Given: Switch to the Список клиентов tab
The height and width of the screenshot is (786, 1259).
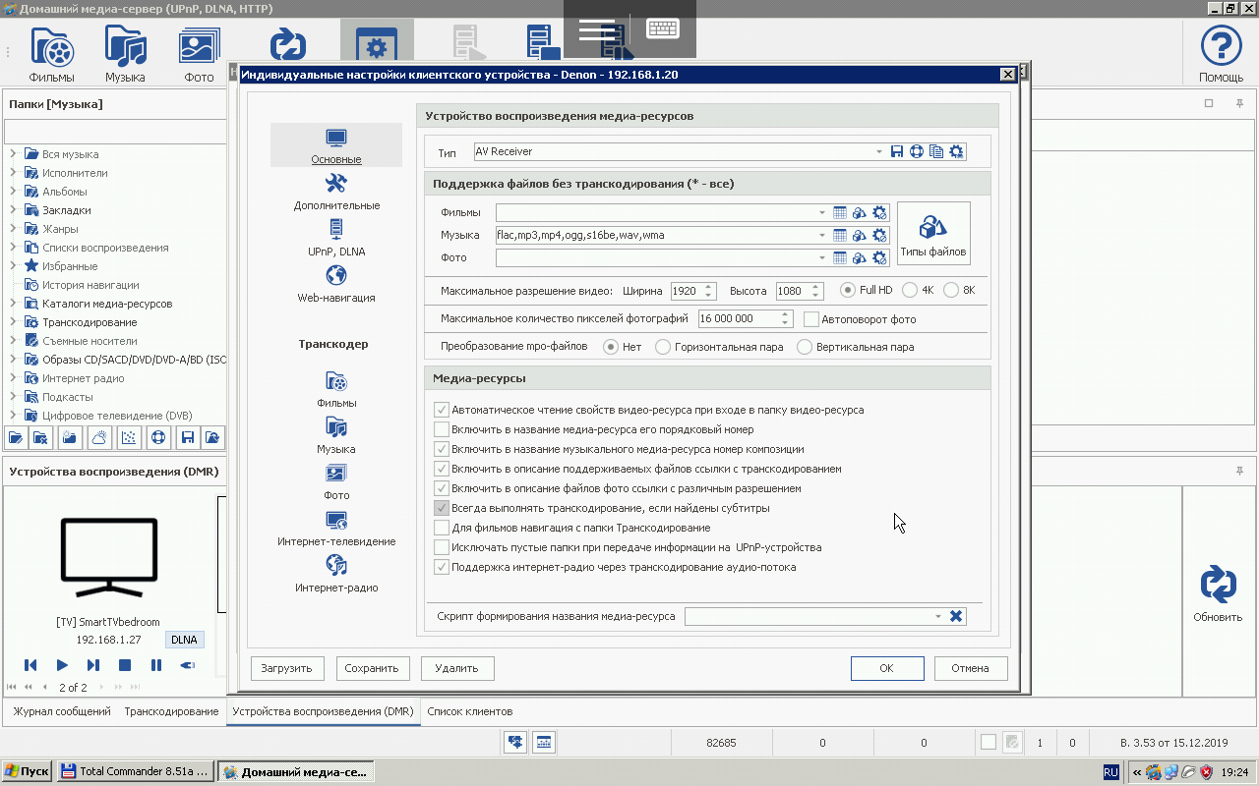Looking at the screenshot, I should pos(469,711).
